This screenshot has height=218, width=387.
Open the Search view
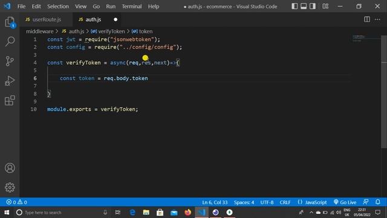point(10,42)
